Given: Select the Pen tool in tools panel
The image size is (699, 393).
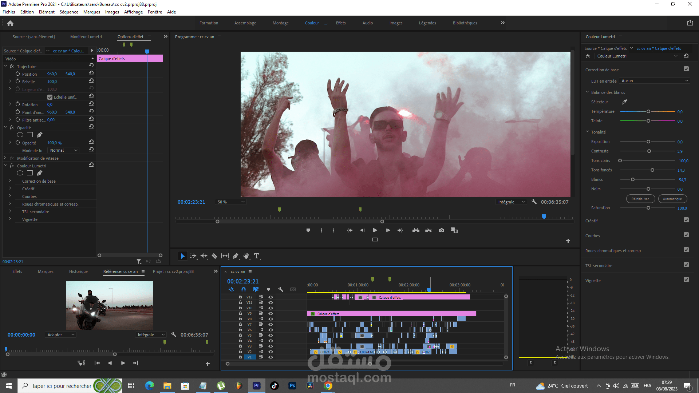Looking at the screenshot, I should click(236, 256).
